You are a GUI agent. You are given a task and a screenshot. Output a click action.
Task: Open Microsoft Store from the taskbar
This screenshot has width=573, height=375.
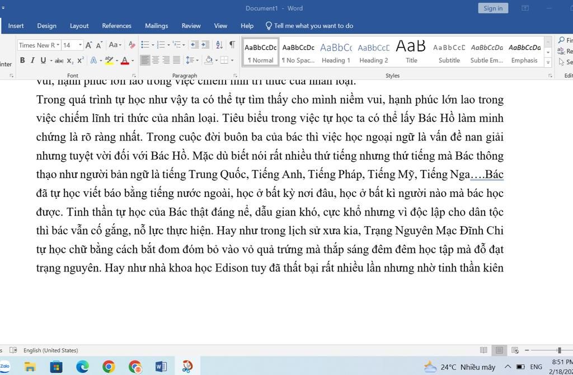[57, 366]
